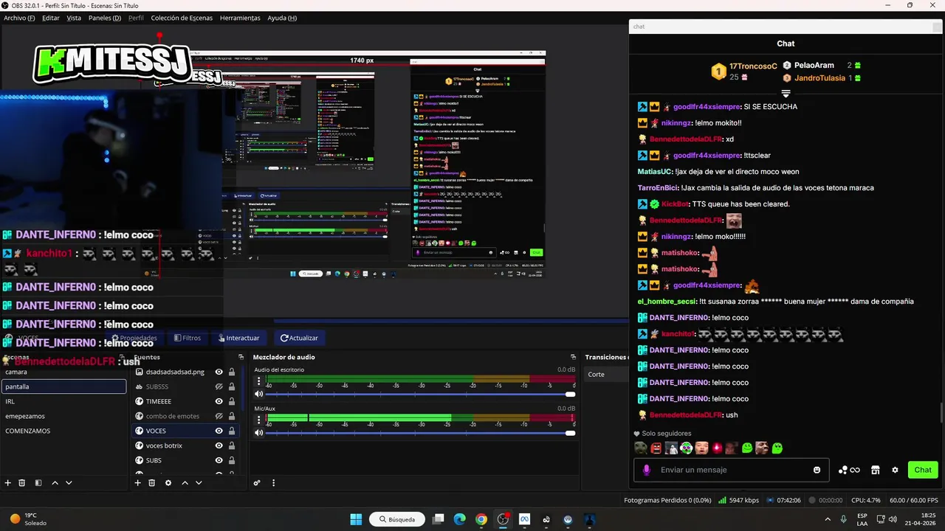The image size is (945, 531).
Task: Click the red angry face quick emote
Action: click(656, 448)
